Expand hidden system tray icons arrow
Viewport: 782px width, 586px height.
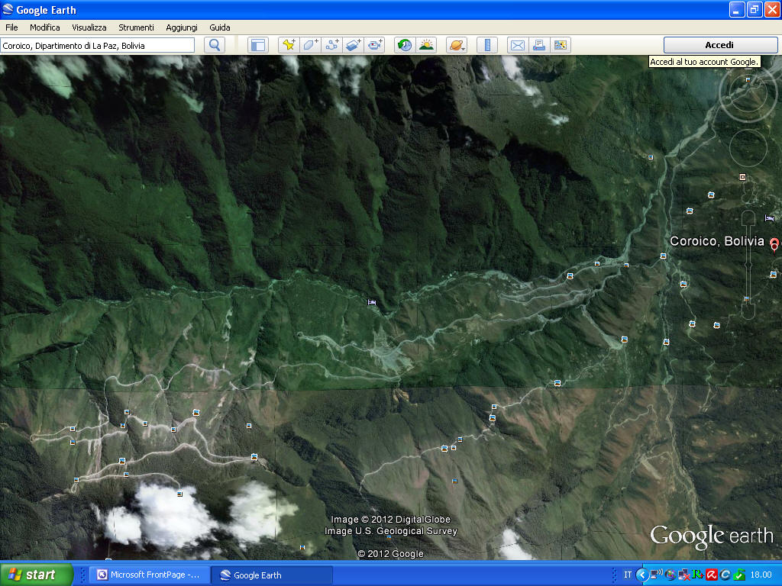click(641, 575)
